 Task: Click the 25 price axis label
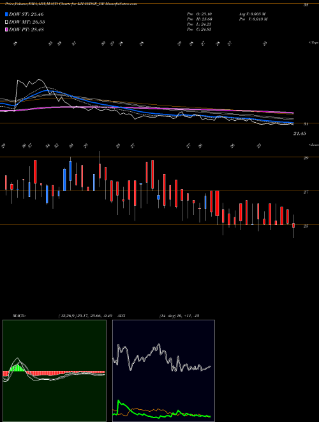[x=306, y=226]
